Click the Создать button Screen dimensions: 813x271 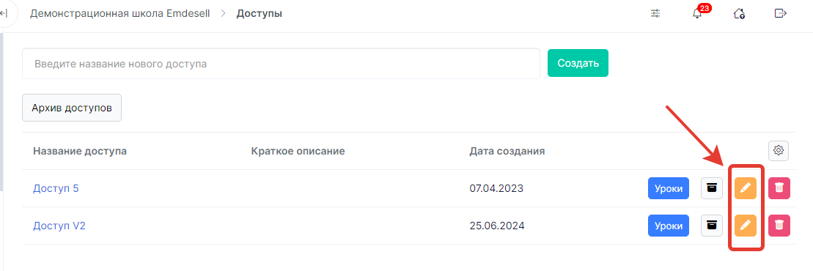(578, 63)
